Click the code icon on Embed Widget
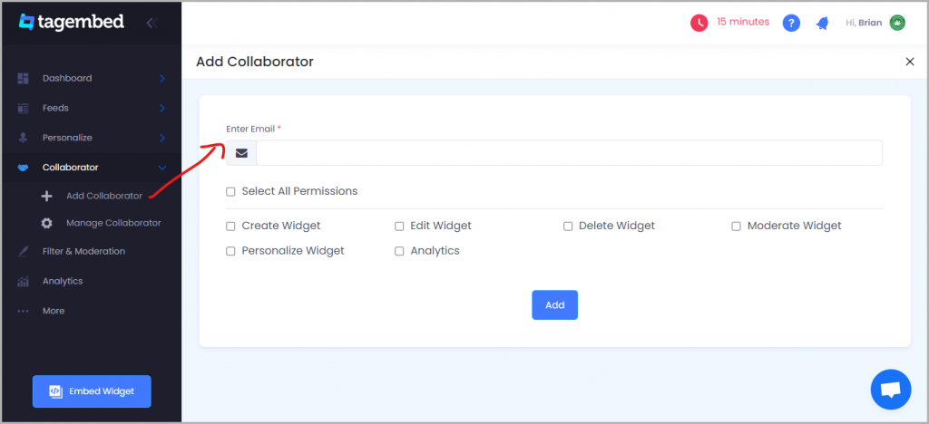The image size is (929, 424). pyautogui.click(x=55, y=391)
